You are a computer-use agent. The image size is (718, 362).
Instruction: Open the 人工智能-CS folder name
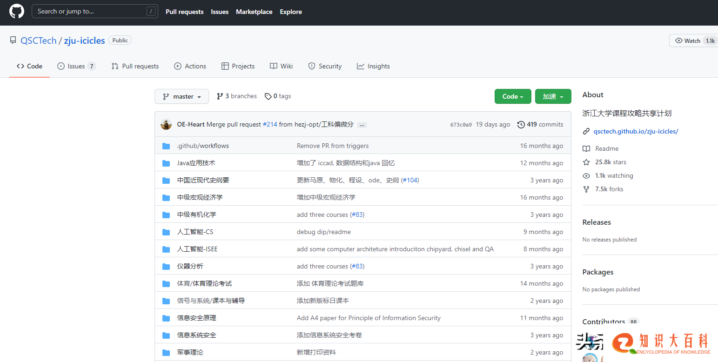pyautogui.click(x=195, y=232)
